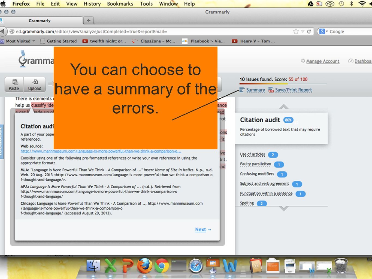Select Use of articles issue
372x279 pixels.
252,154
